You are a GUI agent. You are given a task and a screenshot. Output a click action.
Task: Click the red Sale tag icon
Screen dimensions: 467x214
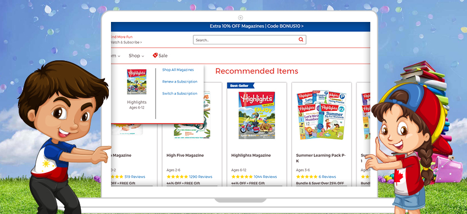[155, 55]
